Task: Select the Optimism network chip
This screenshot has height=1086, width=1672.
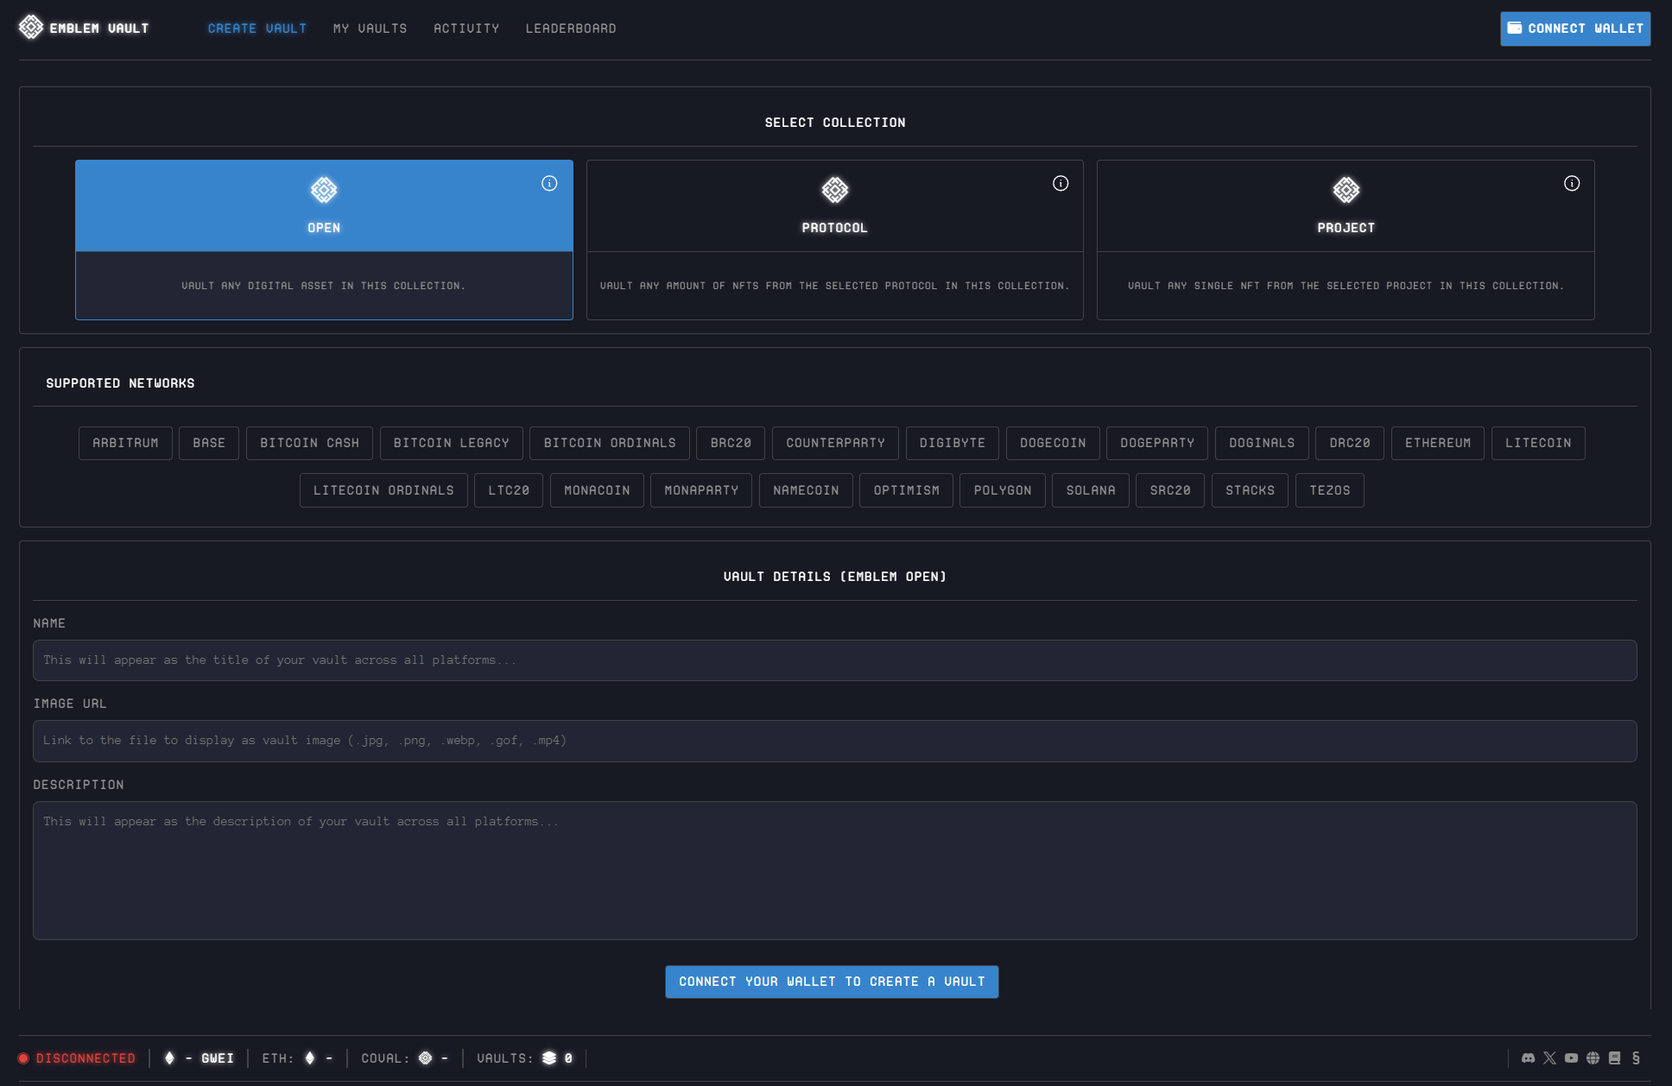Action: pos(906,490)
